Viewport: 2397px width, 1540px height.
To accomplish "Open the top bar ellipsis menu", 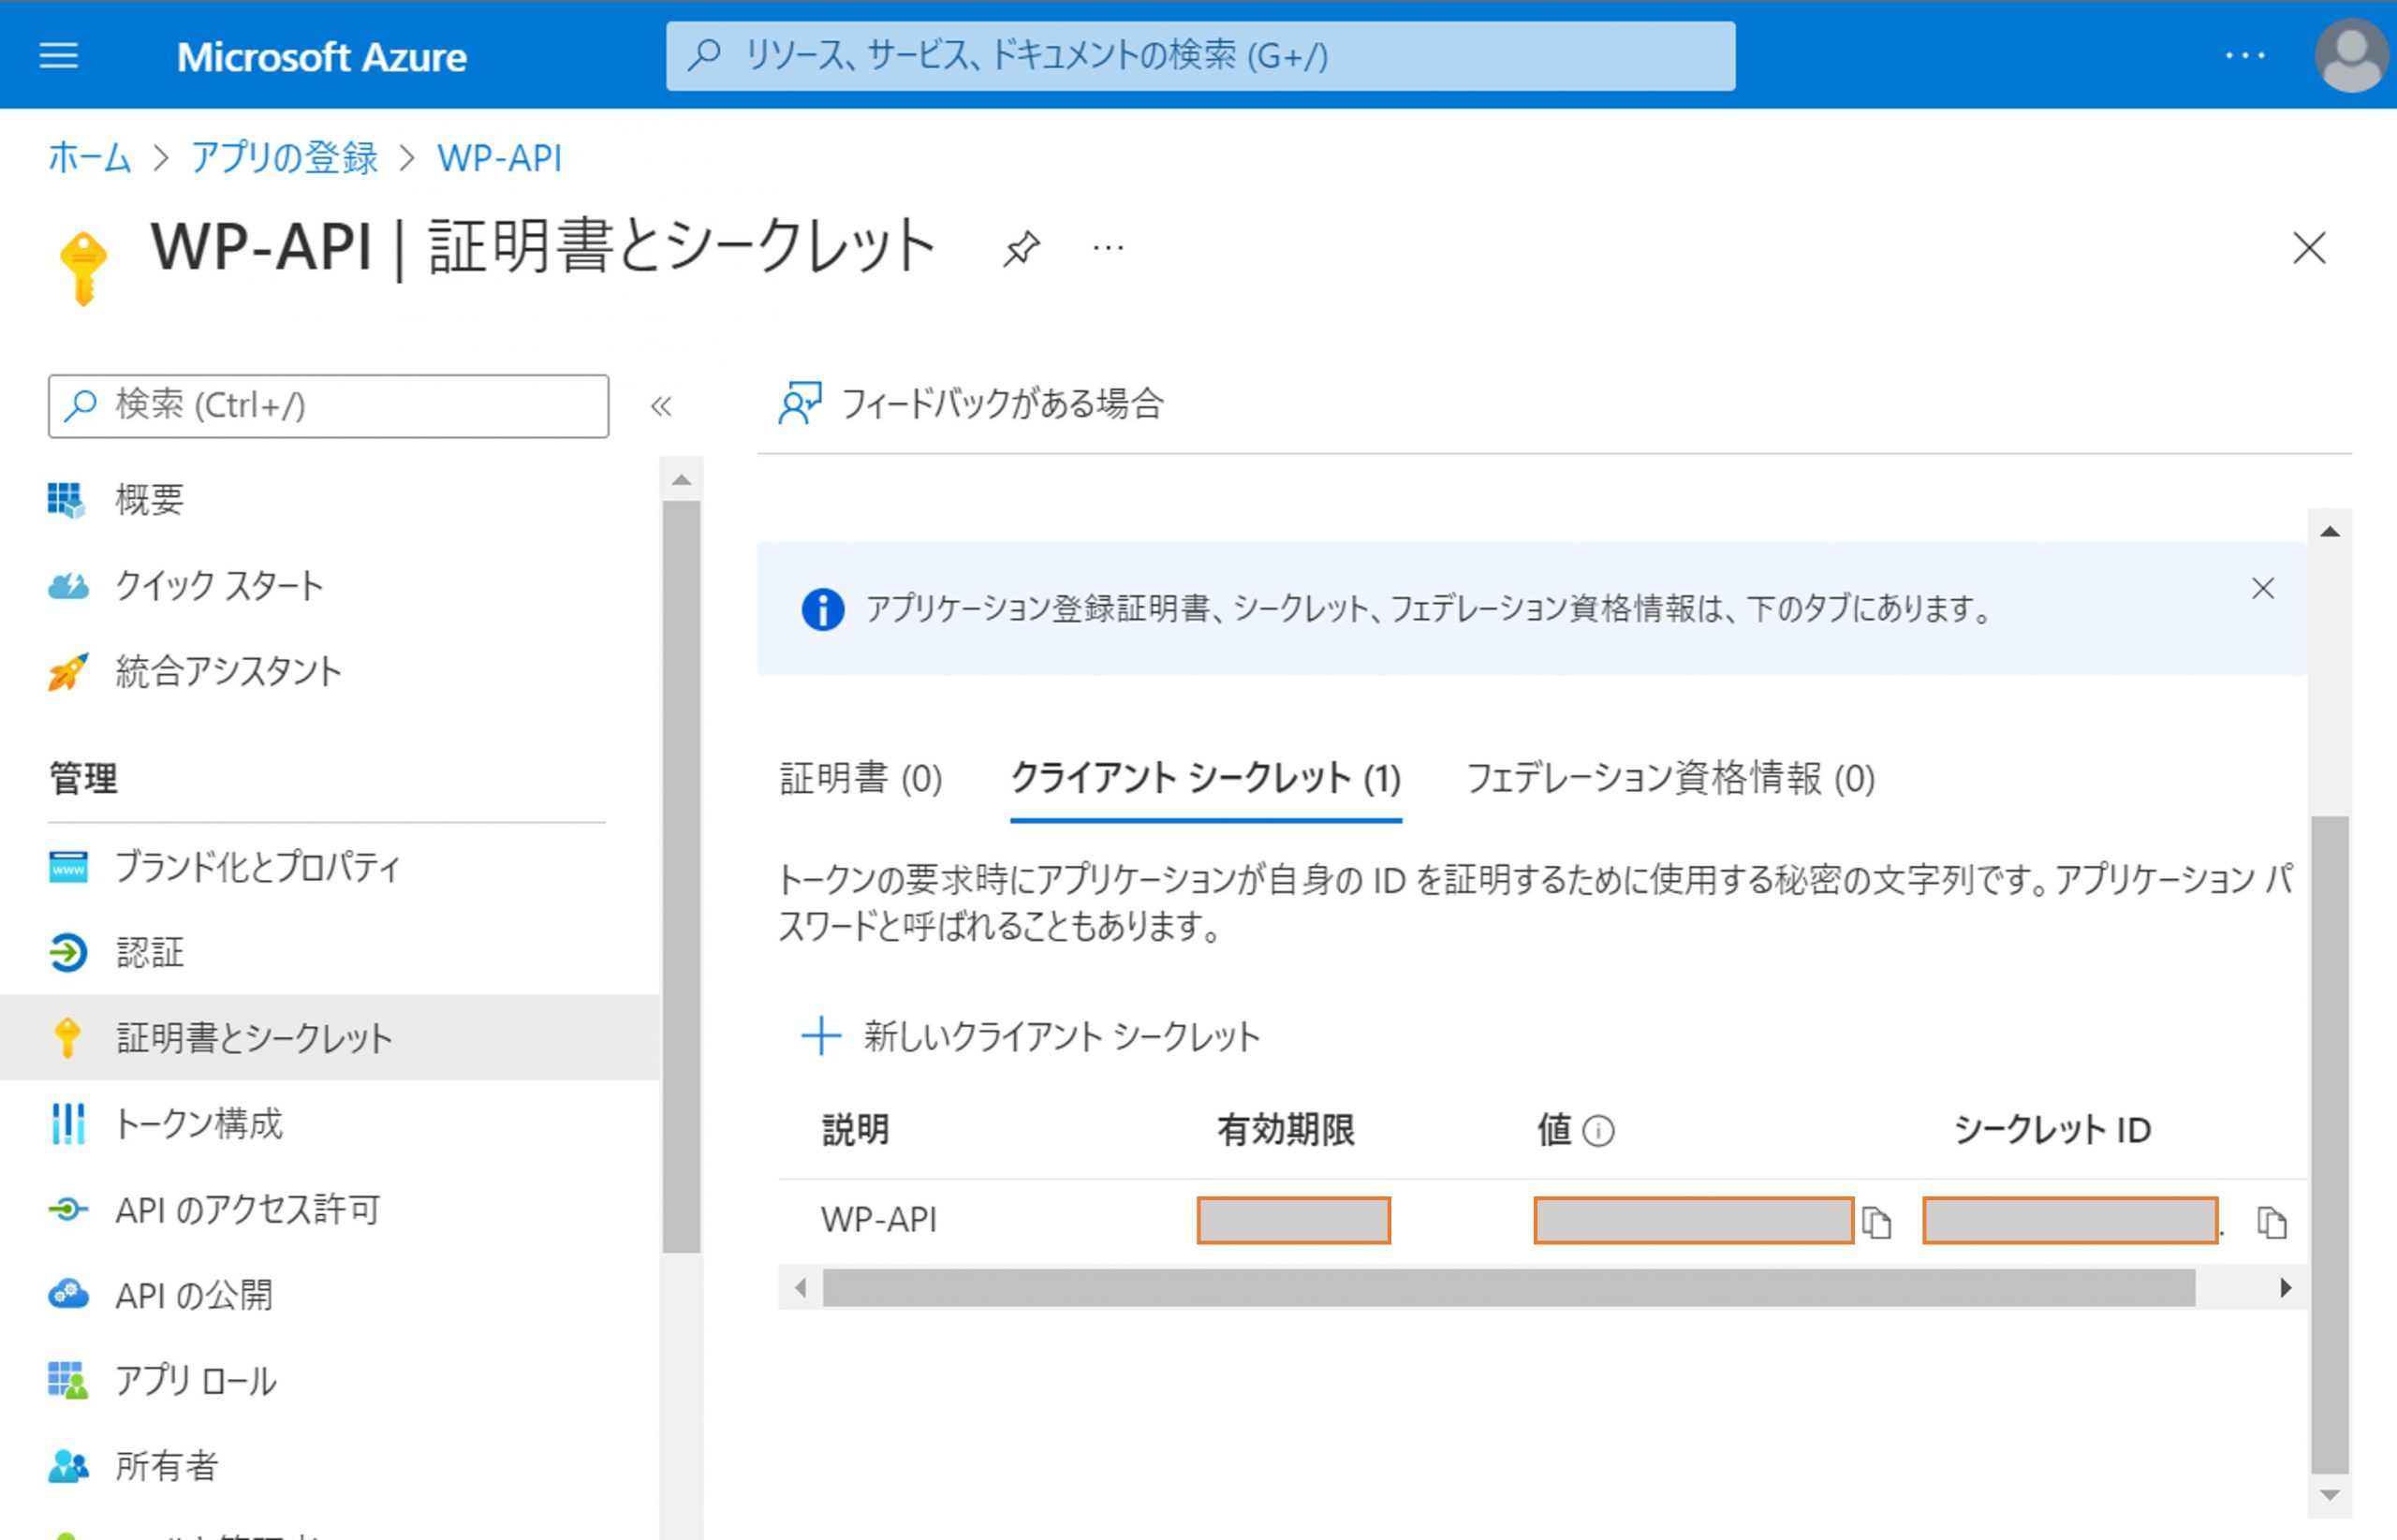I will pos(2244,56).
